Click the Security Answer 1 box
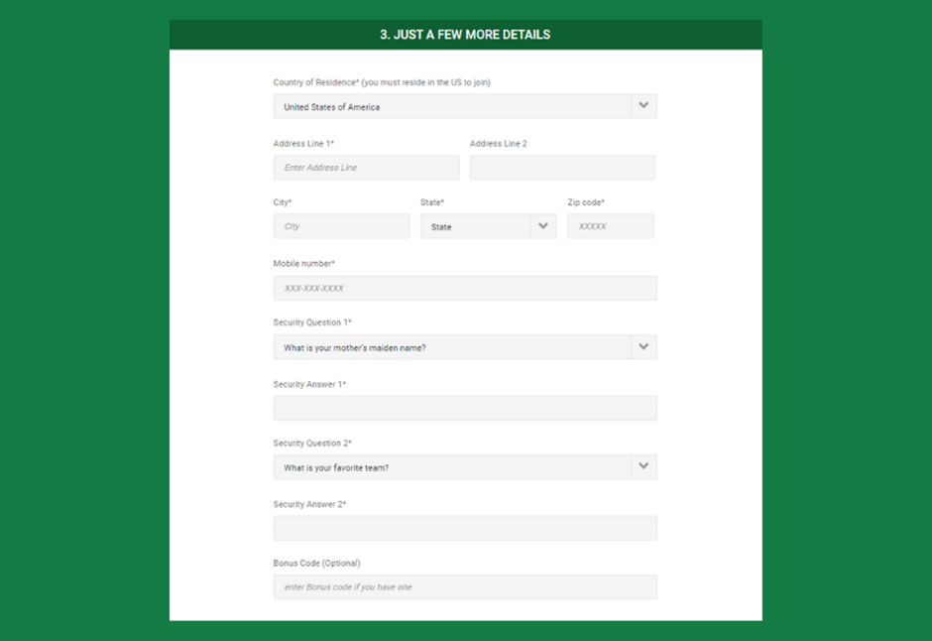The width and height of the screenshot is (932, 641). coord(465,408)
